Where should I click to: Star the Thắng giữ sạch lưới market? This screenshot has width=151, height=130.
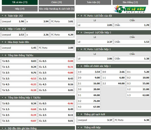click(81, 114)
